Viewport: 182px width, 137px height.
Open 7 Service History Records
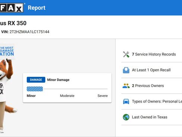pos(154,54)
